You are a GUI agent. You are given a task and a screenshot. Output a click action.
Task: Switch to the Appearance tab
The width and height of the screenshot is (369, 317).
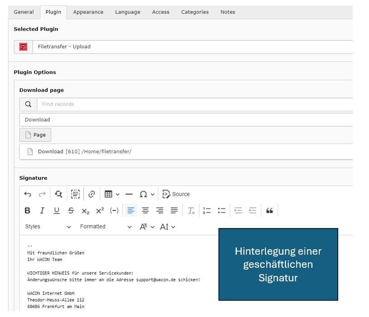point(88,12)
